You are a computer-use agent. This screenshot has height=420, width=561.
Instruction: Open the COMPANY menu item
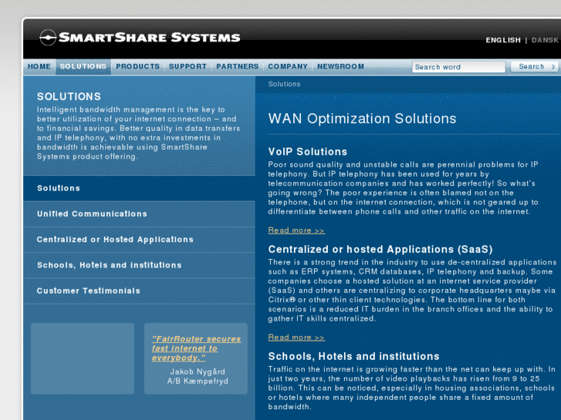pos(288,67)
